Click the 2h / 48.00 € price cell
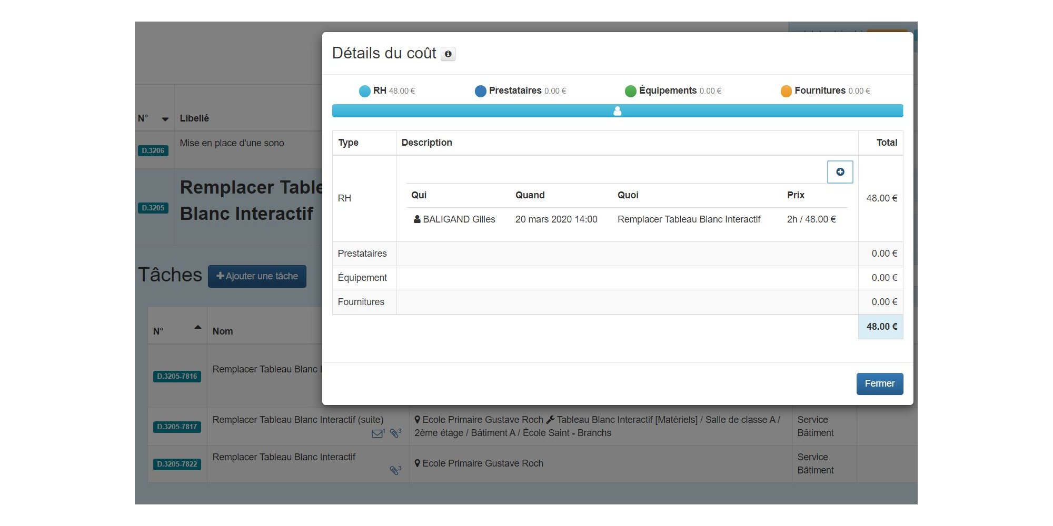Image resolution: width=1053 pixels, height=526 pixels. point(811,219)
